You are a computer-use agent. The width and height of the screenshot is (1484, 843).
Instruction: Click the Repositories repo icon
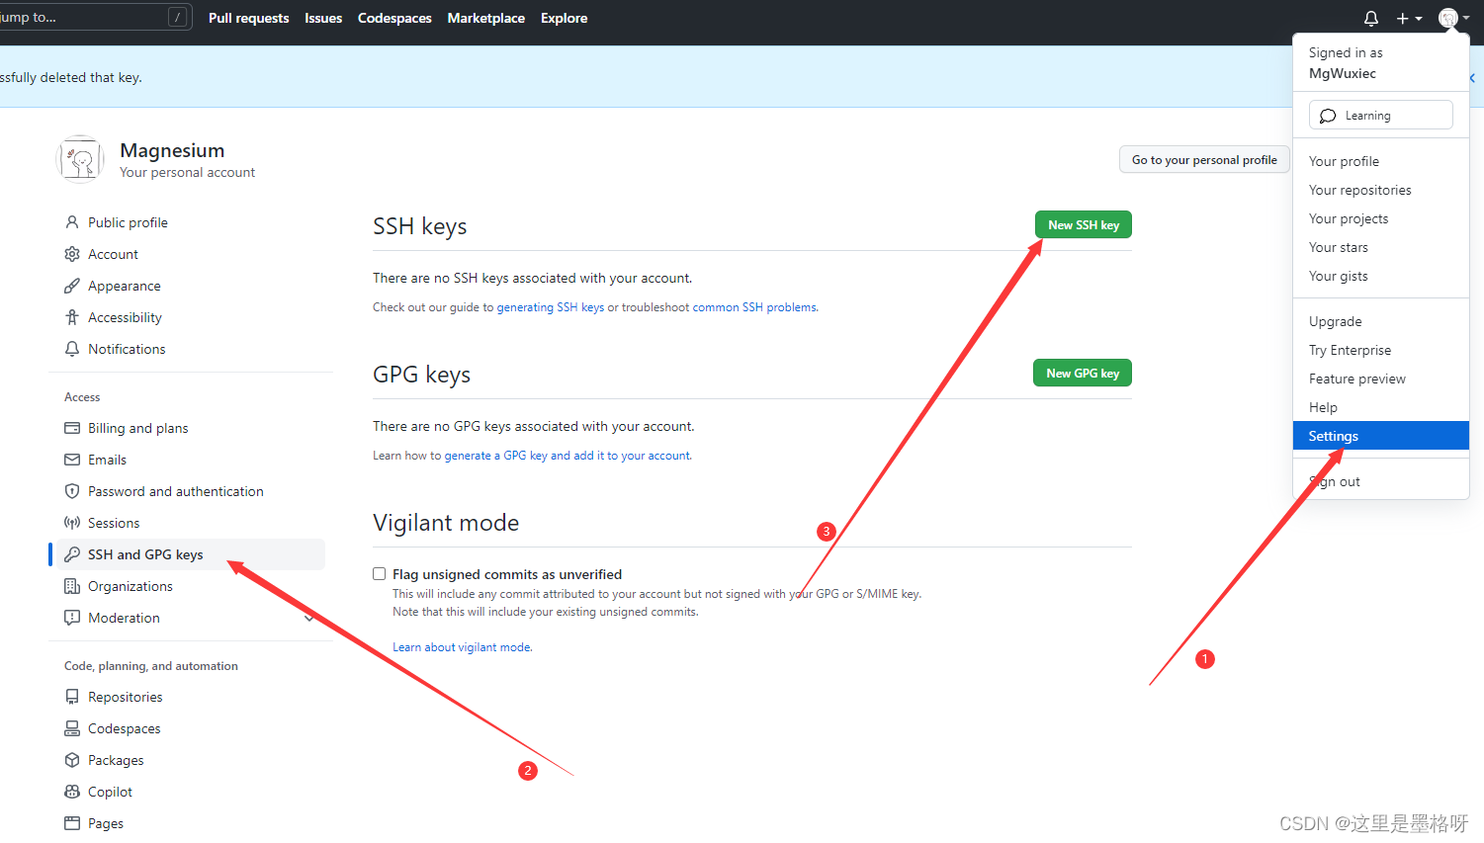(72, 697)
